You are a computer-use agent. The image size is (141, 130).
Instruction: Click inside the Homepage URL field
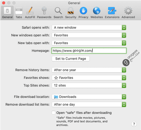click(x=89, y=51)
